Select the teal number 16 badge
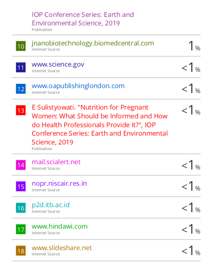Image resolution: width=216 pixels, height=279 pixels. click(21, 208)
